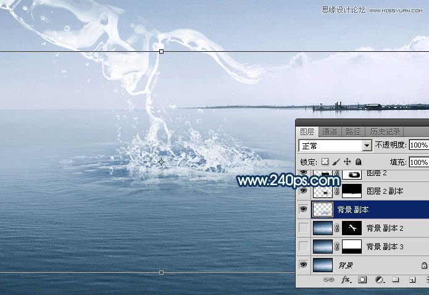The height and width of the screenshot is (295, 429).
Task: Click the lock transparent pixels icon
Action: (325, 162)
